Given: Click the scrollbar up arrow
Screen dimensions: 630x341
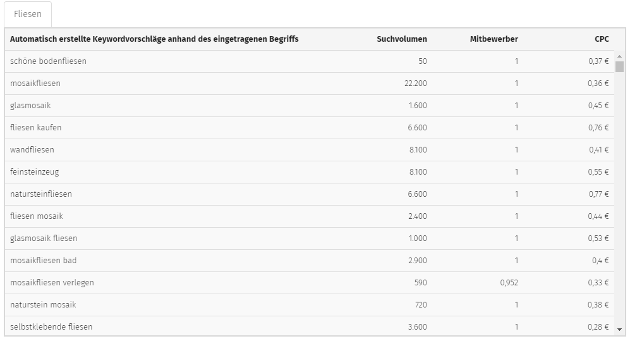Looking at the screenshot, I should (619, 57).
